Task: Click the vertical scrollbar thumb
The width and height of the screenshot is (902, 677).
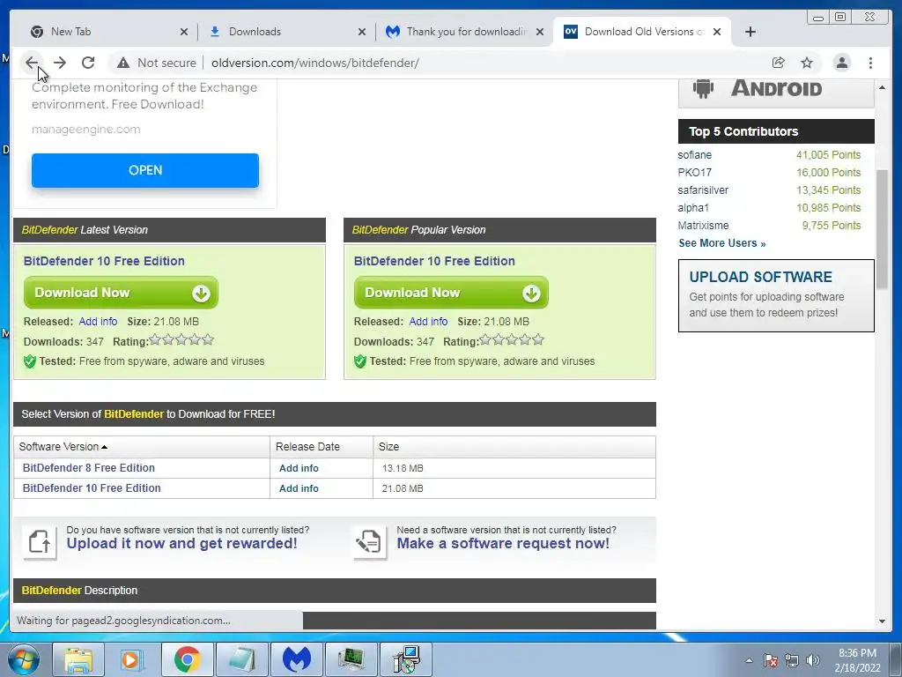Action: tap(882, 229)
